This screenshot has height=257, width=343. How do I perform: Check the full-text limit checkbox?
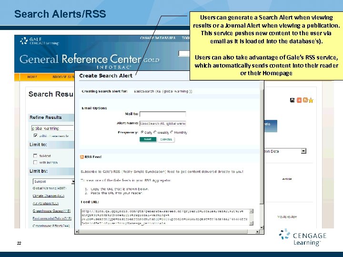coord(35,156)
